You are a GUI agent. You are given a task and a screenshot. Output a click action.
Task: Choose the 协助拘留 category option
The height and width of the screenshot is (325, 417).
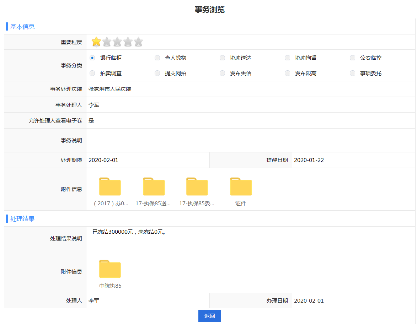click(287, 58)
